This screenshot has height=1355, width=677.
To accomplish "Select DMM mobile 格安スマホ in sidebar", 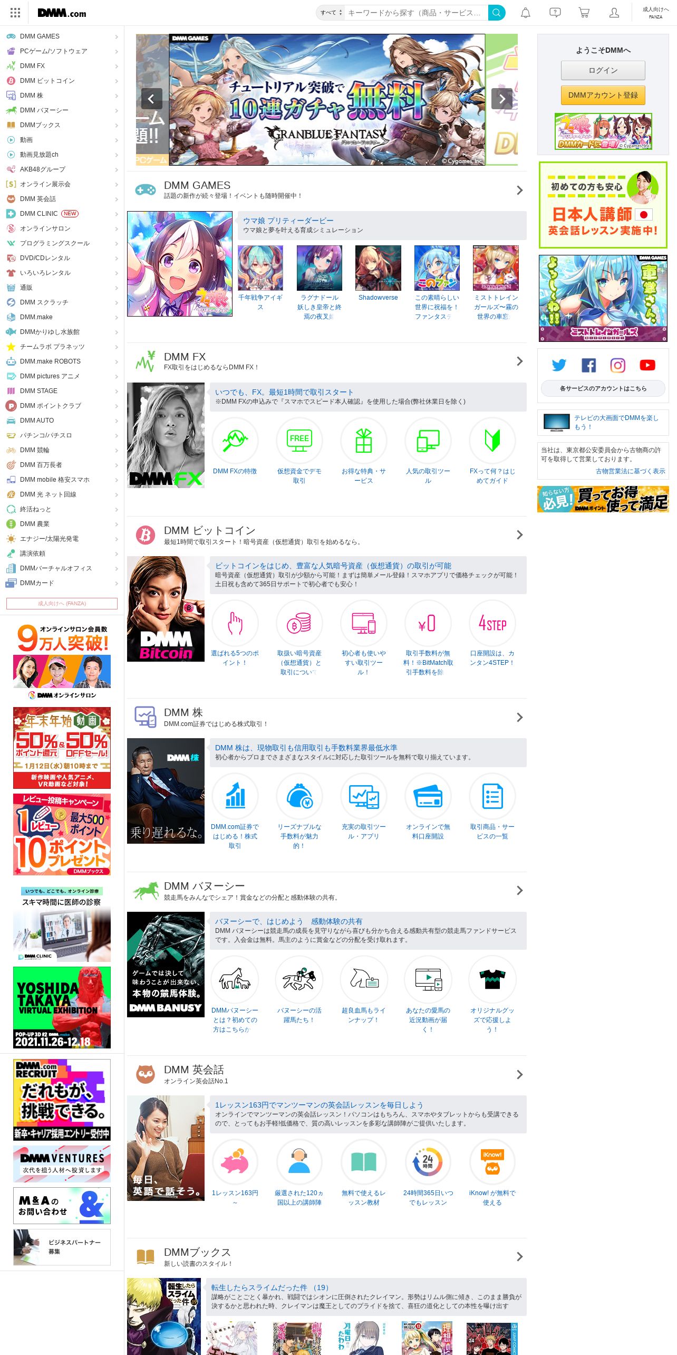I will click(62, 480).
